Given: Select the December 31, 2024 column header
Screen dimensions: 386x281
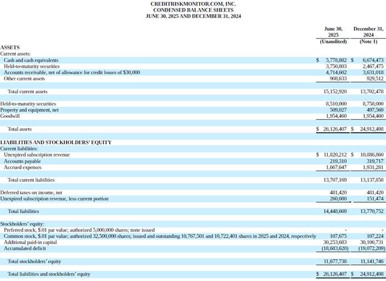Looking at the screenshot, I should 368,34.
